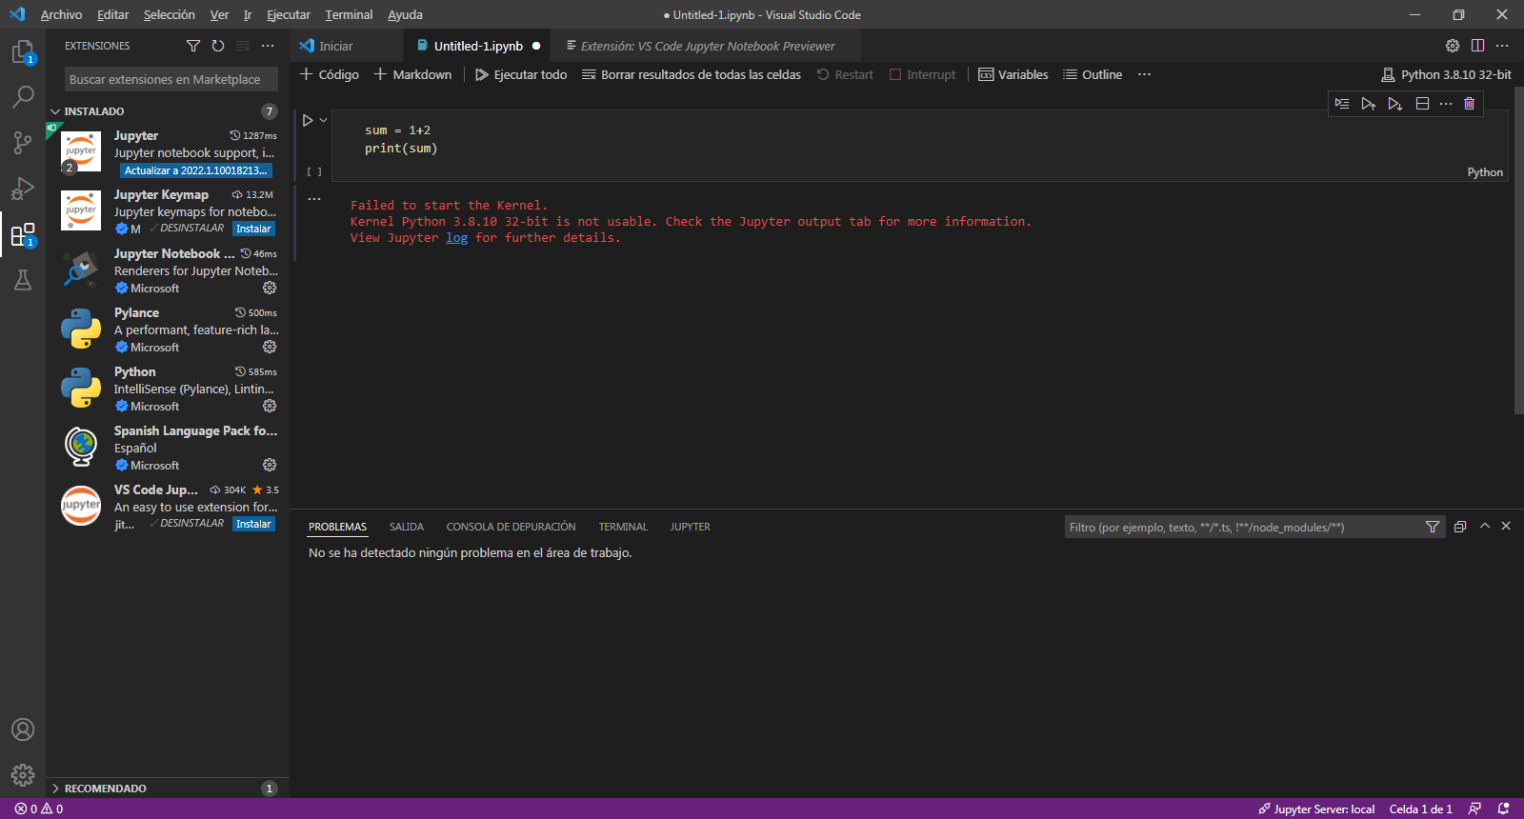This screenshot has height=819, width=1524.
Task: Open the Archivo menu
Action: [61, 14]
